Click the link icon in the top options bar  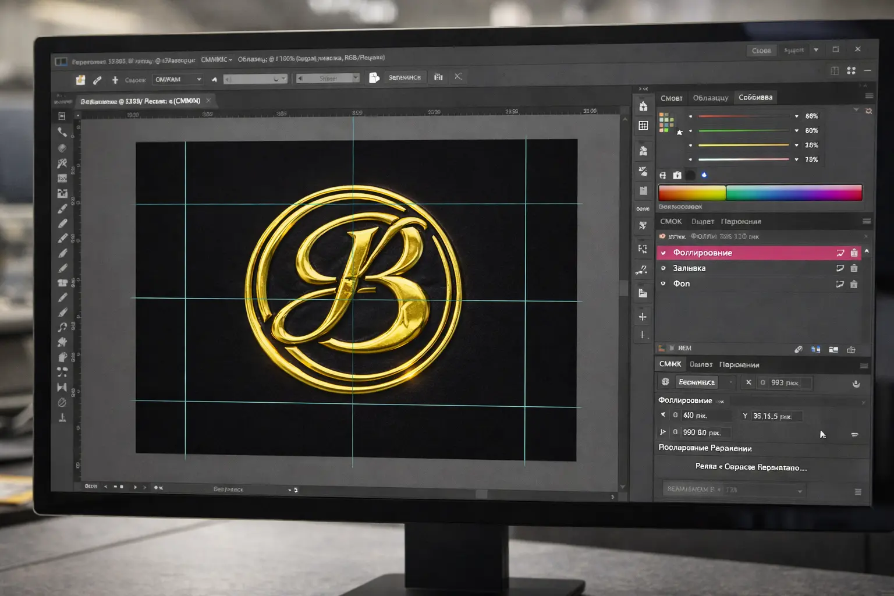[97, 80]
